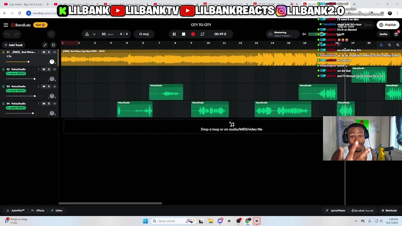Expand track 01 options chevron
Screen dimensions: 402x226
pyautogui.click(x=54, y=52)
